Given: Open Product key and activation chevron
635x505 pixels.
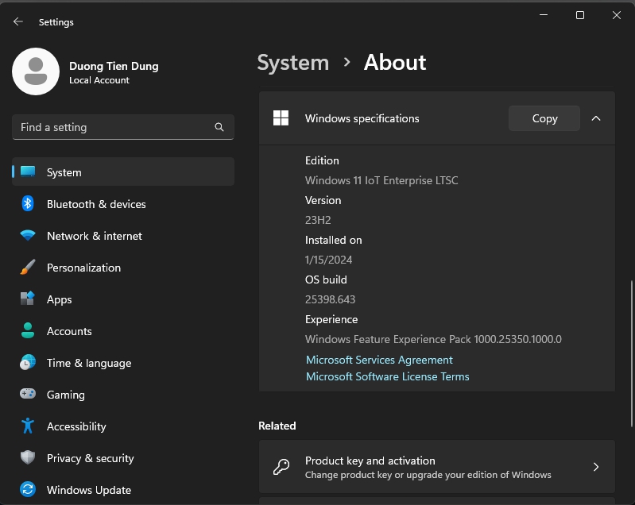Looking at the screenshot, I should 596,467.
